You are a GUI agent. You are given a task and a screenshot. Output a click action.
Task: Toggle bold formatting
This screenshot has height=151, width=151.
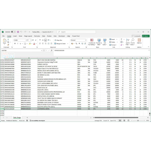pyautogui.click(x=15, y=44)
